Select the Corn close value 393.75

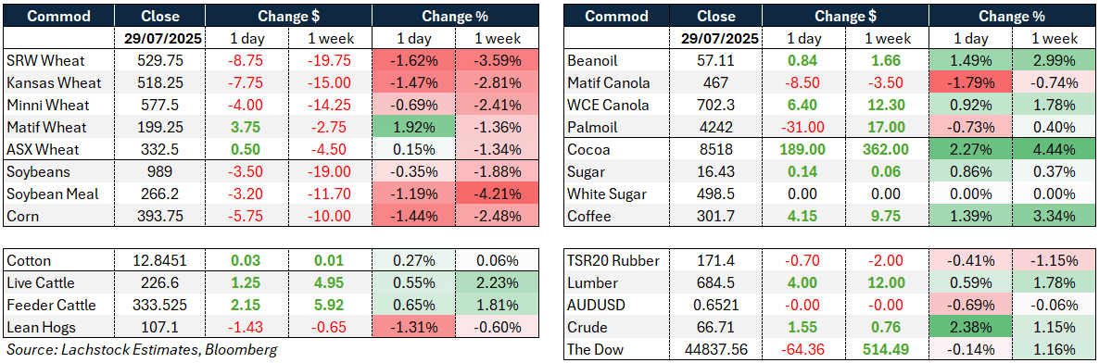tap(159, 217)
